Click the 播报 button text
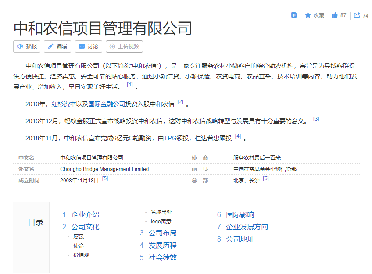Viewport: 372px width, 274px height. (x=31, y=46)
